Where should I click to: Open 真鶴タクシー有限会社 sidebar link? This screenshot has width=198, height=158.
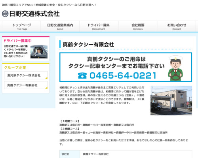tap(26, 85)
